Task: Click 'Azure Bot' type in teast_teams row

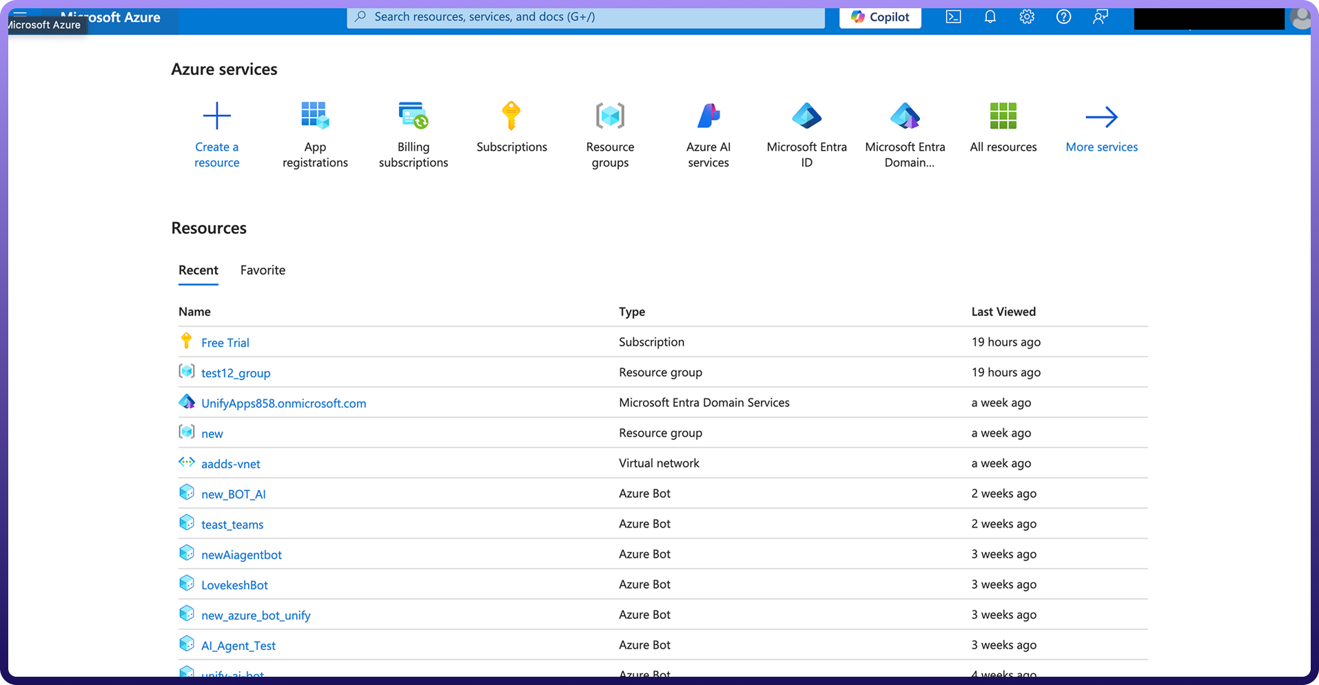Action: (x=644, y=524)
